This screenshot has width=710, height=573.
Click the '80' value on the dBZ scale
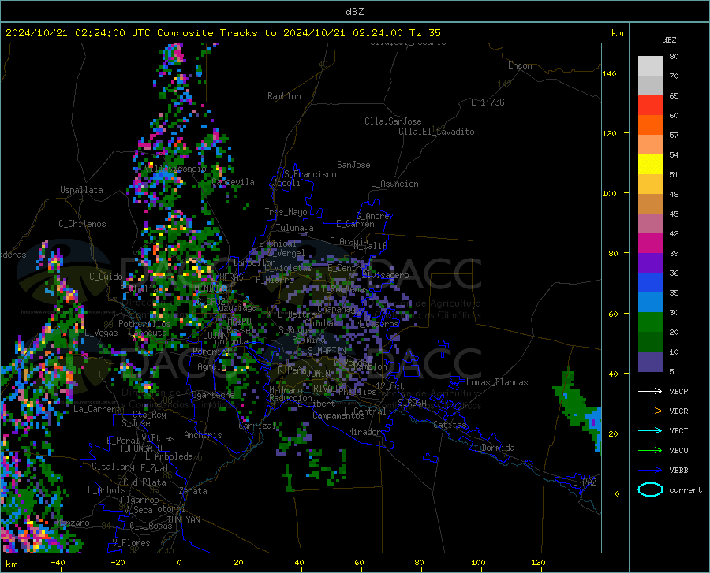[x=674, y=56]
